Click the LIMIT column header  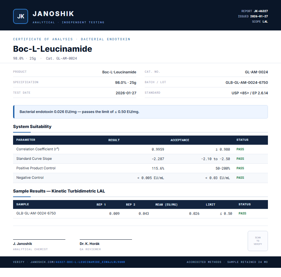click(210, 205)
